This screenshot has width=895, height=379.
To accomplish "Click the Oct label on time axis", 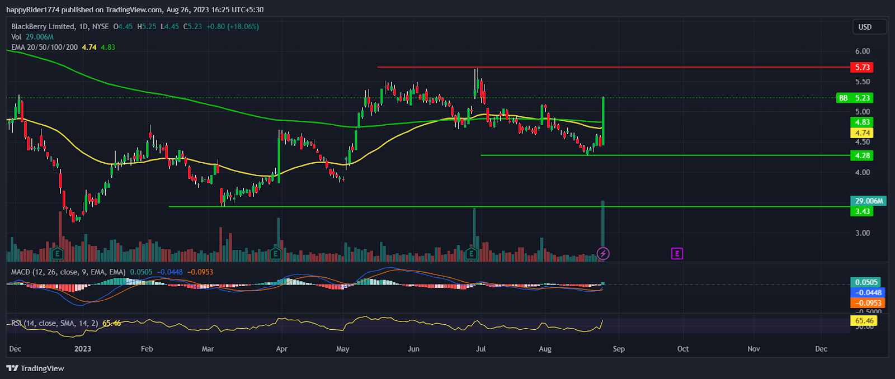I will (x=683, y=349).
